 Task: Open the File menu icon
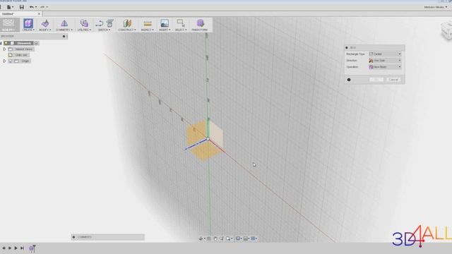9,7
